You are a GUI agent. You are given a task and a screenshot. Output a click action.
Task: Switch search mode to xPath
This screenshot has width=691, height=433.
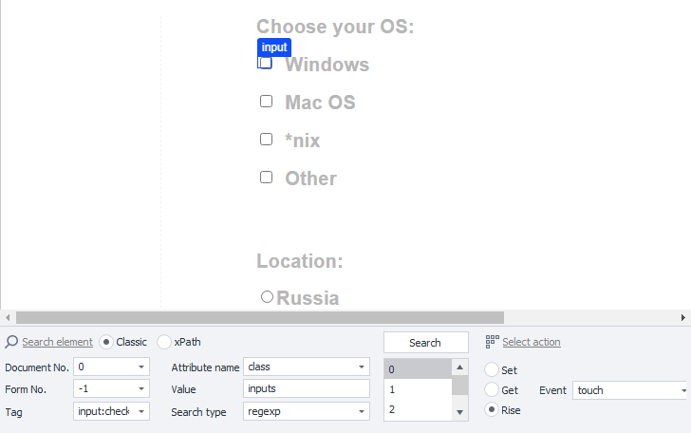[164, 342]
